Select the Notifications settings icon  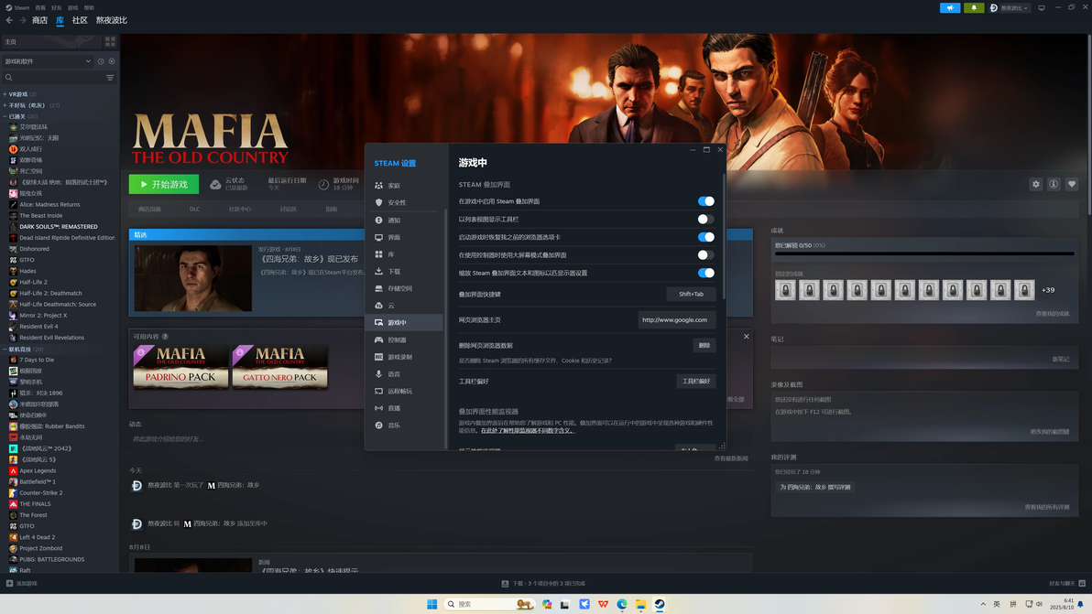coord(379,220)
